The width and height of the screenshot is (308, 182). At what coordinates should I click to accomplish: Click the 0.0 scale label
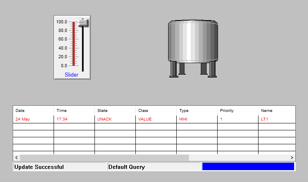click(64, 66)
